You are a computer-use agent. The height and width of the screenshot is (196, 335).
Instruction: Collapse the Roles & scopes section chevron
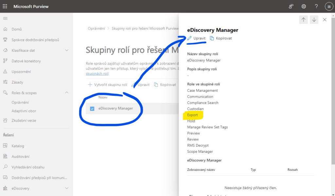tap(67, 93)
